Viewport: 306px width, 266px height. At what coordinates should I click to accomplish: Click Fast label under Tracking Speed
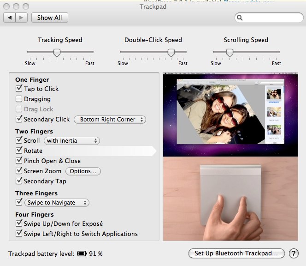tap(90, 63)
